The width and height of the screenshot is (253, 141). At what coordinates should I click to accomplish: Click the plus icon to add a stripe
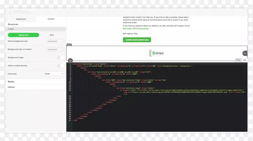point(70,61)
